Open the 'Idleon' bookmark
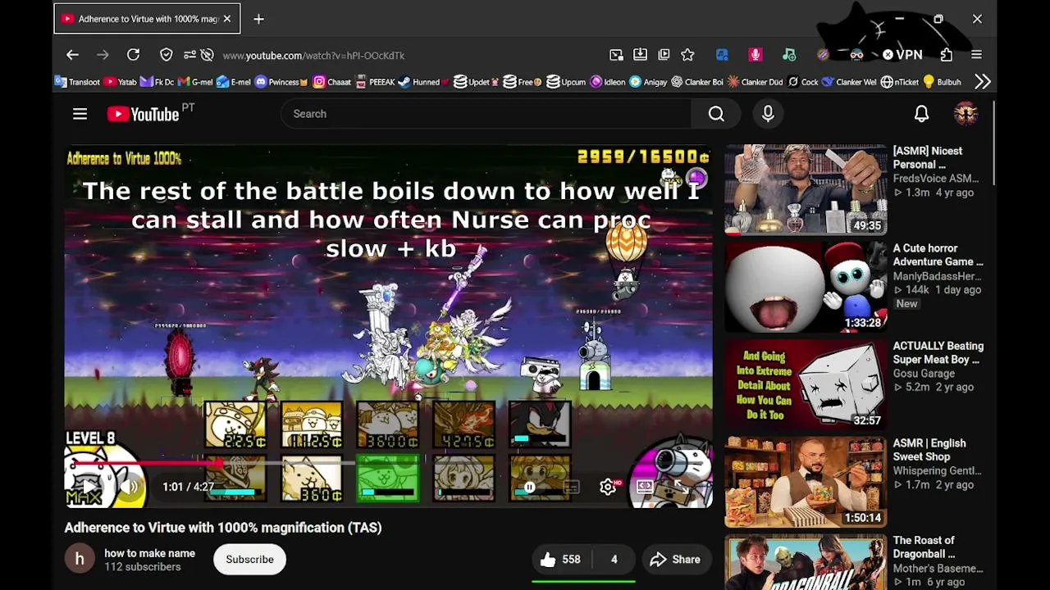This screenshot has height=590, width=1050. (608, 82)
